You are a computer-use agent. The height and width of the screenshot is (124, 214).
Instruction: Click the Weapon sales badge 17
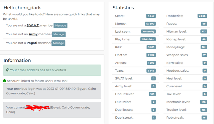tap(204, 55)
